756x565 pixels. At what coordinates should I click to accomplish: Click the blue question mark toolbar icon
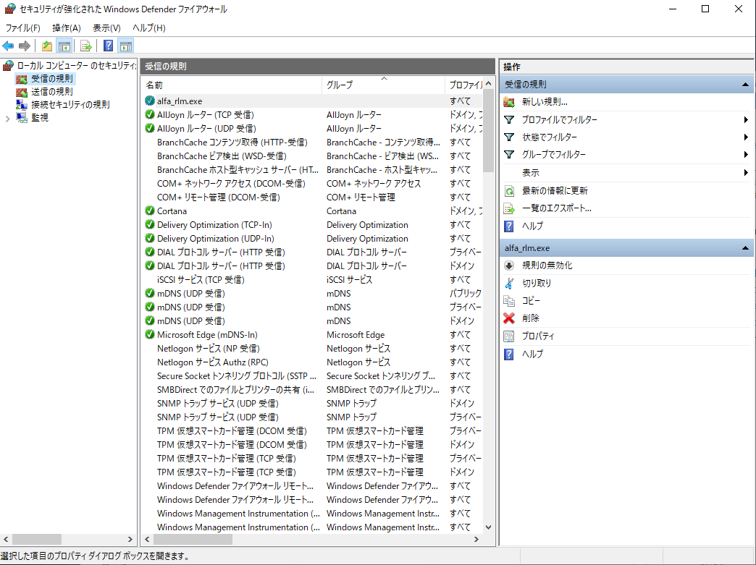pos(109,46)
